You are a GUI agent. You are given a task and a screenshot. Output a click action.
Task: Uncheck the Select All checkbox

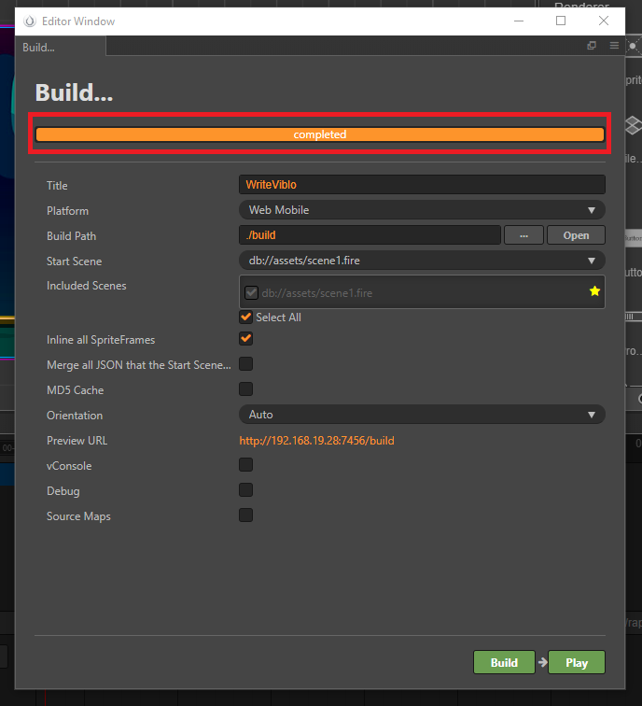coord(245,317)
